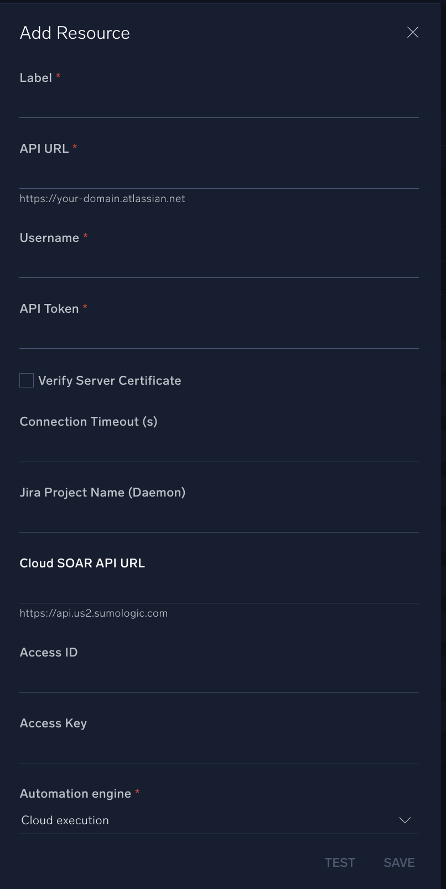The image size is (446, 889).
Task: Enable the Verify Server Certificate checkbox
Action: [x=27, y=380]
